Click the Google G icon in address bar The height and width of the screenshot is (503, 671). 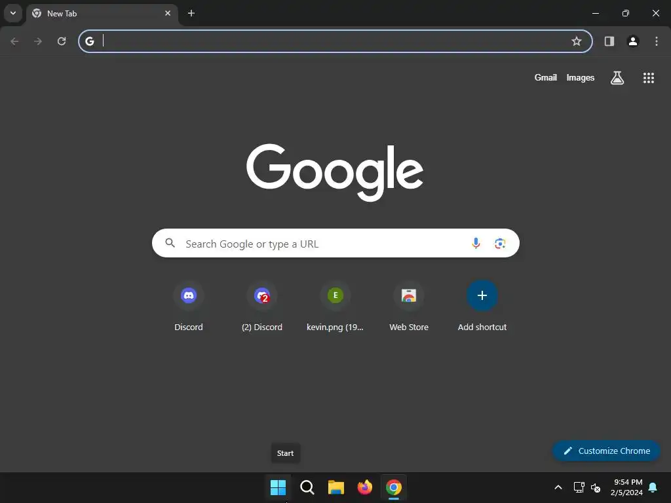(89, 41)
